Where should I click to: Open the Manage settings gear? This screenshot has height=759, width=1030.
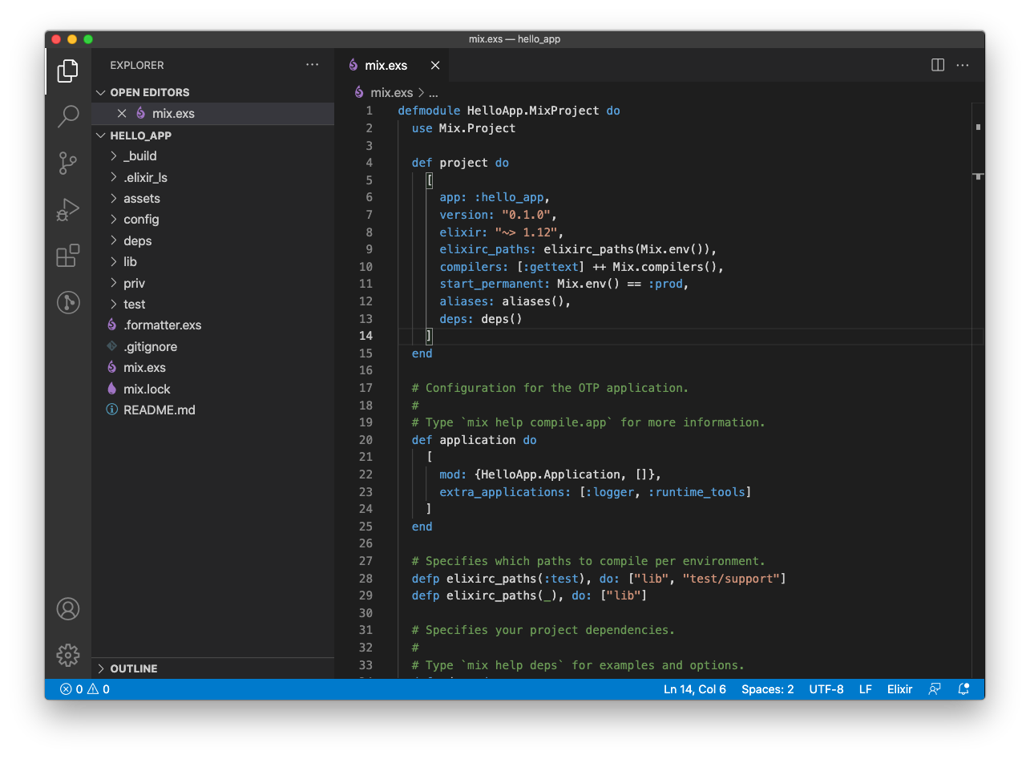(68, 655)
